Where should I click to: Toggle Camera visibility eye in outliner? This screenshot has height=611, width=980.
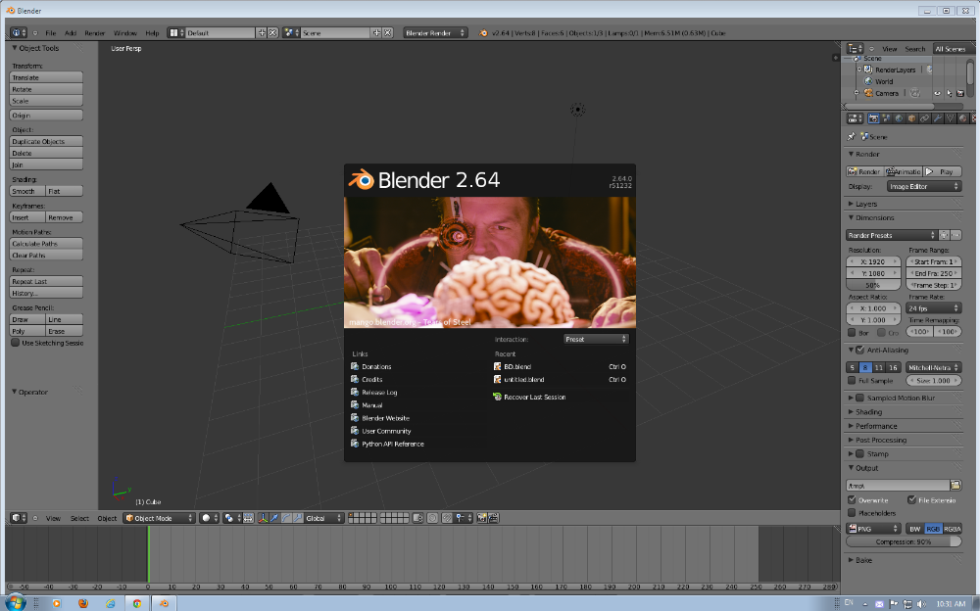coord(937,93)
